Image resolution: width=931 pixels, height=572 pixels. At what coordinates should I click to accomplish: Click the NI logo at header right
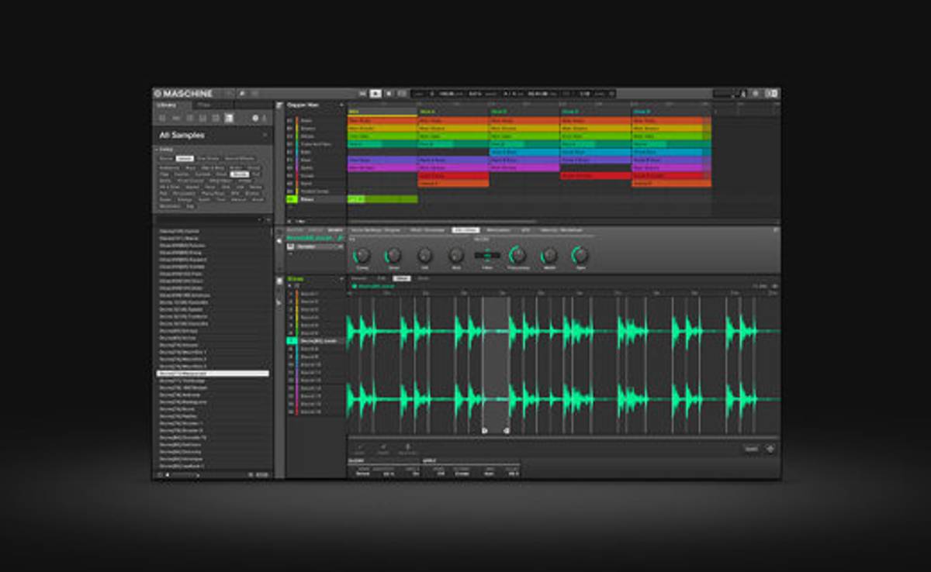pyautogui.click(x=771, y=93)
